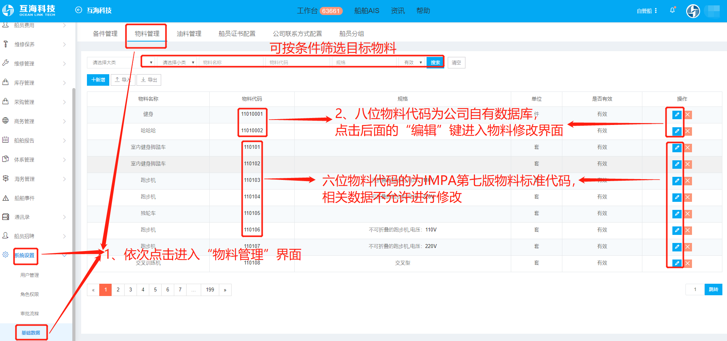Open the 自管船 more options dots
The image size is (727, 341).
(656, 11)
